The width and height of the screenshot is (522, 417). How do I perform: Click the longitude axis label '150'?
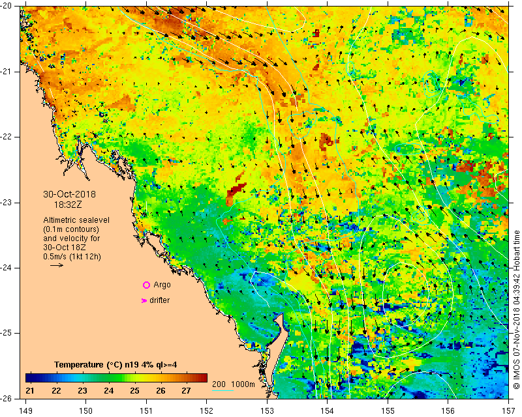coord(86,410)
